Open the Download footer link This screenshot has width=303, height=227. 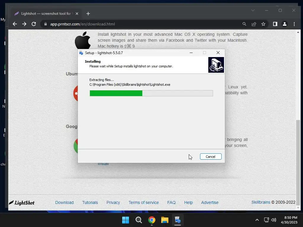(64, 202)
